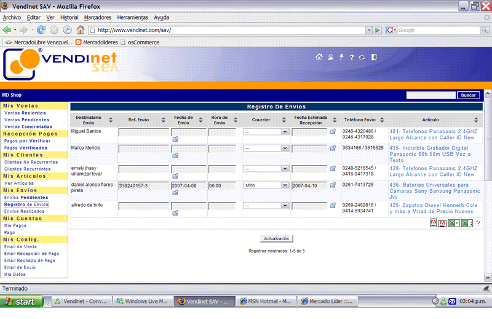Sort table by Artículo column arrows
This screenshot has height=319, width=492.
coord(476,119)
